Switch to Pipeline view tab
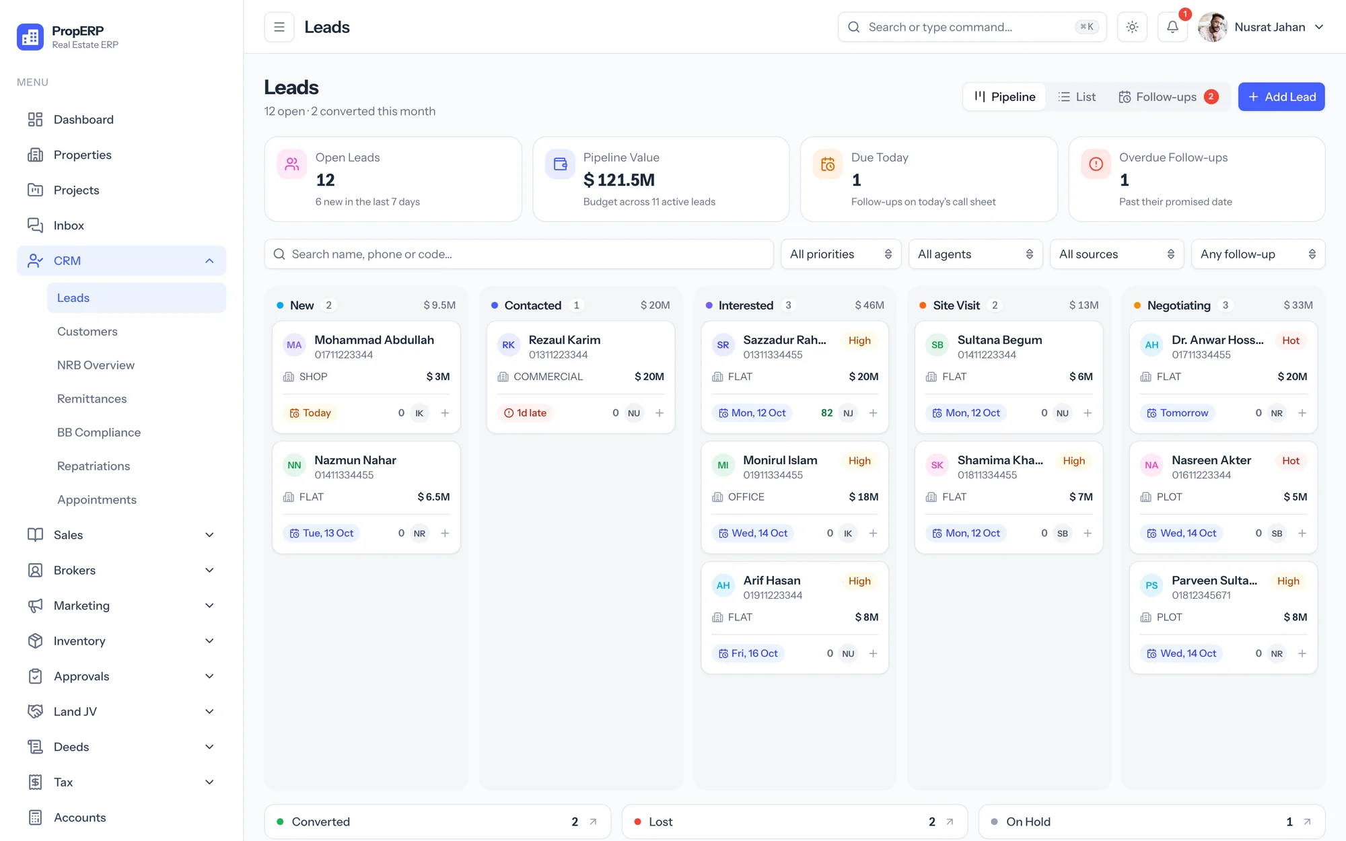The width and height of the screenshot is (1346, 841). point(1005,97)
